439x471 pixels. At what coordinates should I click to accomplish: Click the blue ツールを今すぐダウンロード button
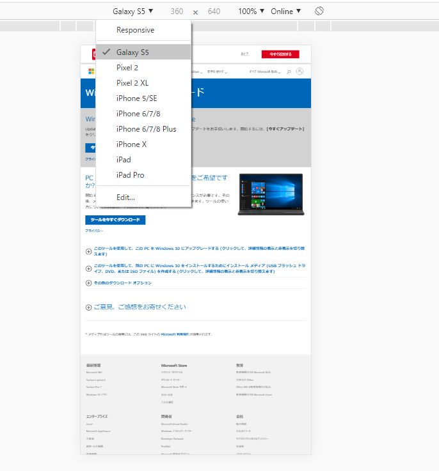click(x=115, y=220)
